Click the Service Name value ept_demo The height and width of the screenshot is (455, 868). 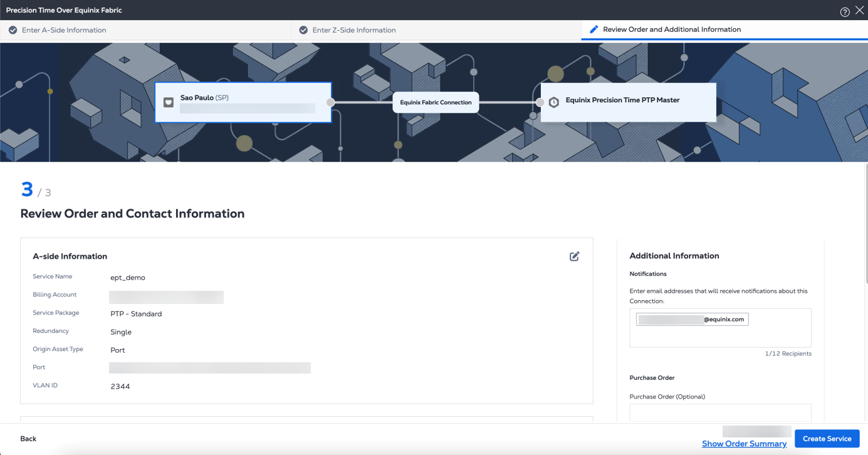[128, 278]
